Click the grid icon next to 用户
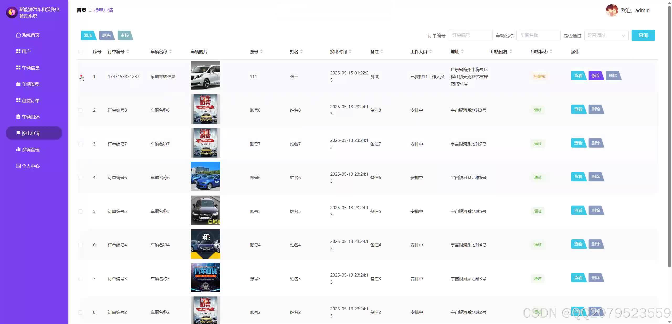The width and height of the screenshot is (672, 324). (18, 51)
